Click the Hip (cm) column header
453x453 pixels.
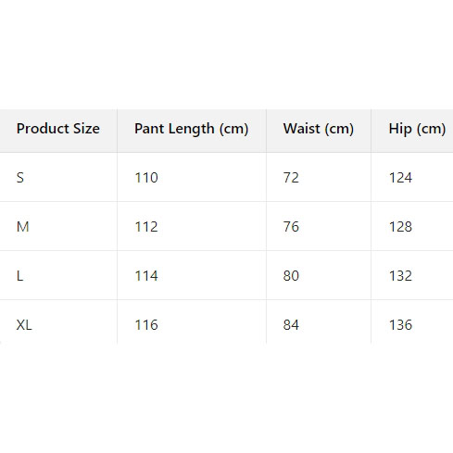[417, 129]
